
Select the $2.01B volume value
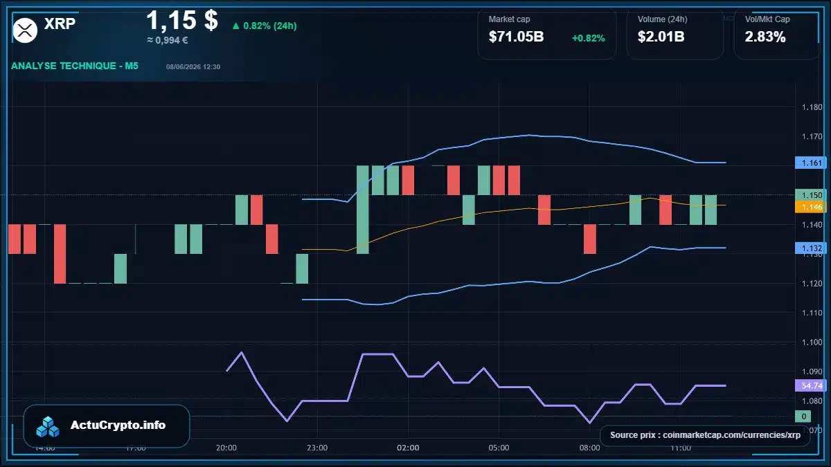661,37
